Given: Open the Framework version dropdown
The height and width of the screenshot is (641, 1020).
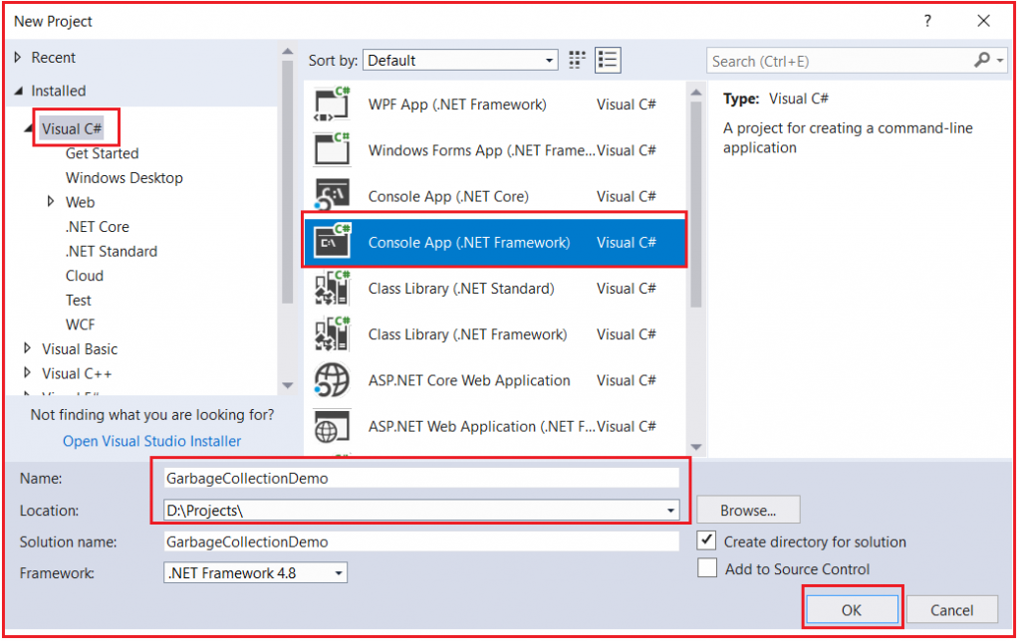Looking at the screenshot, I should [255, 573].
